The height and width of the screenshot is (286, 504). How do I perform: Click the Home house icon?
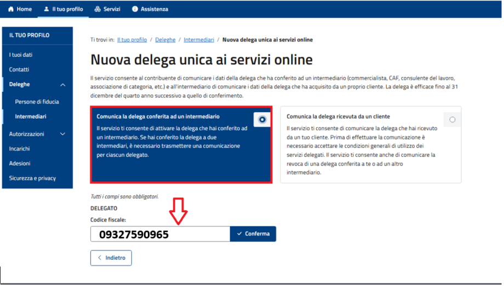click(x=10, y=9)
